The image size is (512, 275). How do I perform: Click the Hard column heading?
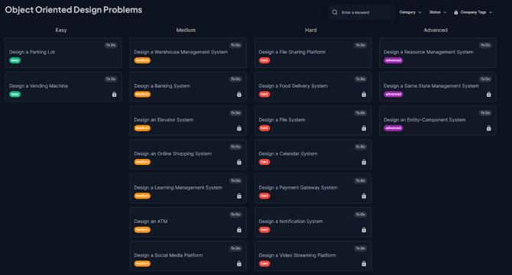310,30
